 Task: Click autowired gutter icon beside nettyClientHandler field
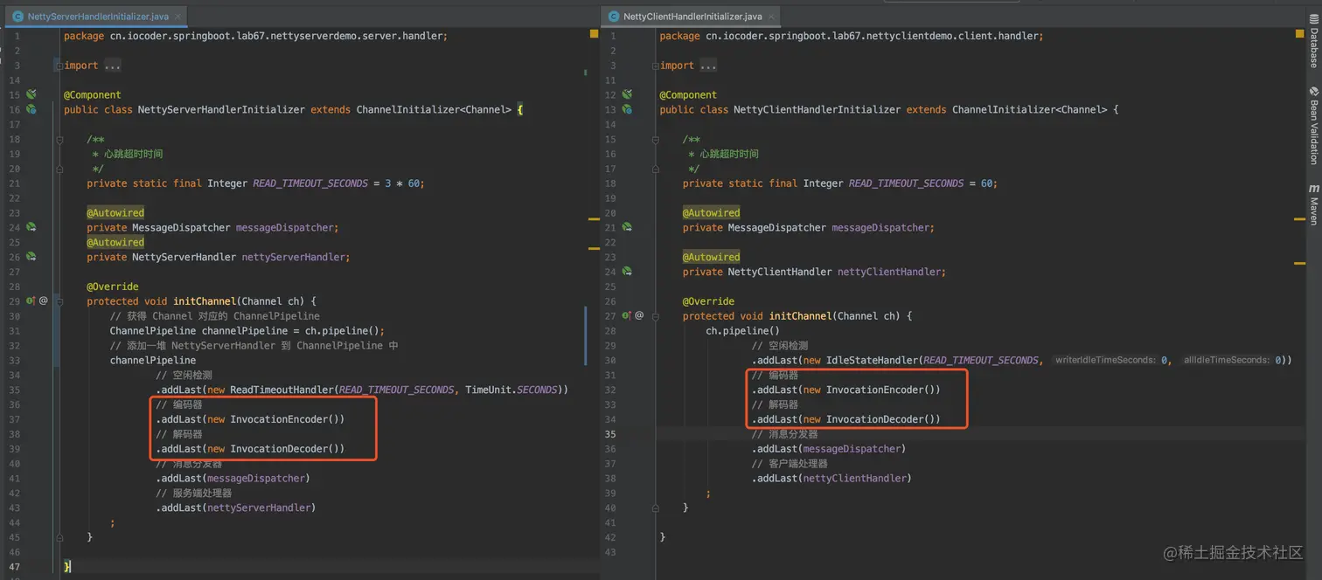pyautogui.click(x=627, y=272)
